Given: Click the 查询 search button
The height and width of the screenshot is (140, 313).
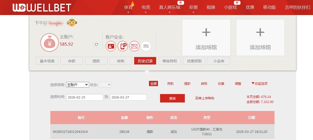Looking at the screenshot, I should (x=172, y=98).
